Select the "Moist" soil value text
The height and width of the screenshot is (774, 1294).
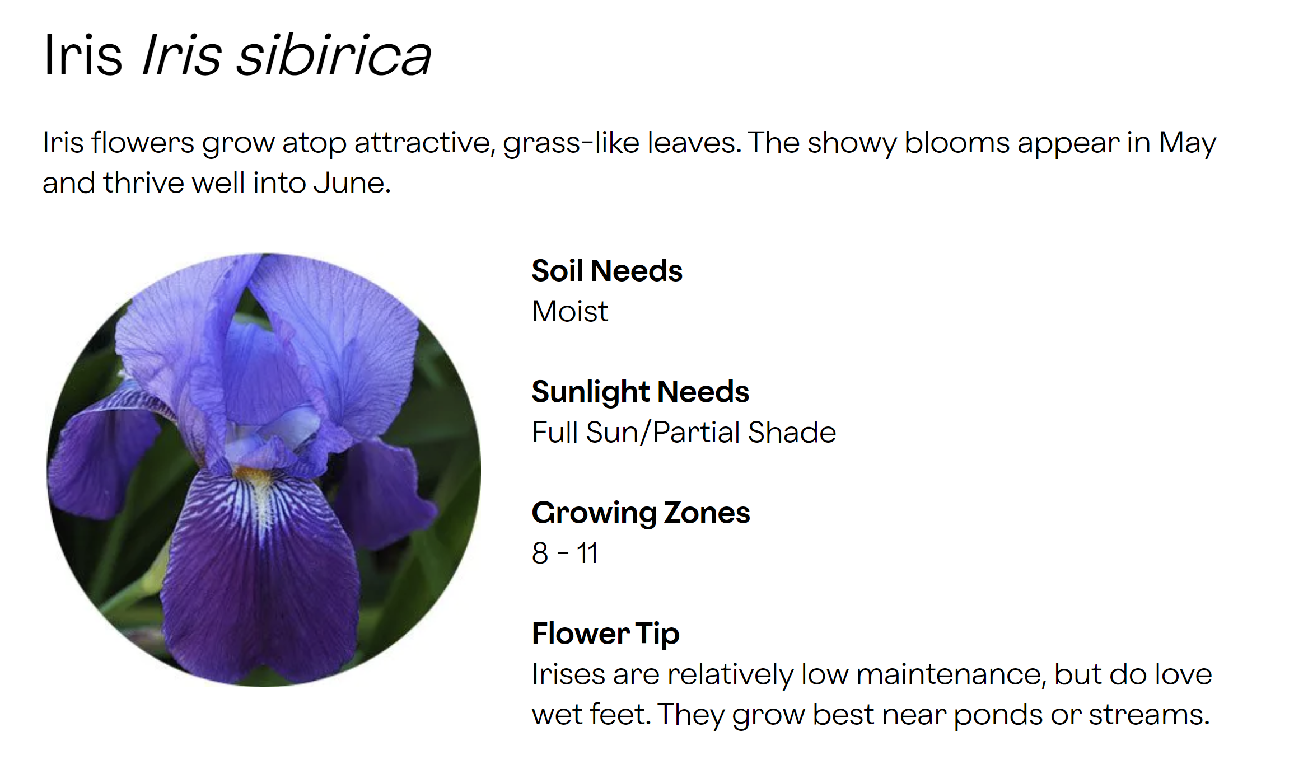click(569, 311)
